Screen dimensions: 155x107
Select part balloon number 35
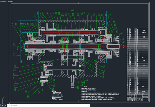112,19
